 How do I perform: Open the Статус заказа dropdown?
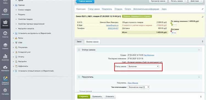[x=143, y=66]
